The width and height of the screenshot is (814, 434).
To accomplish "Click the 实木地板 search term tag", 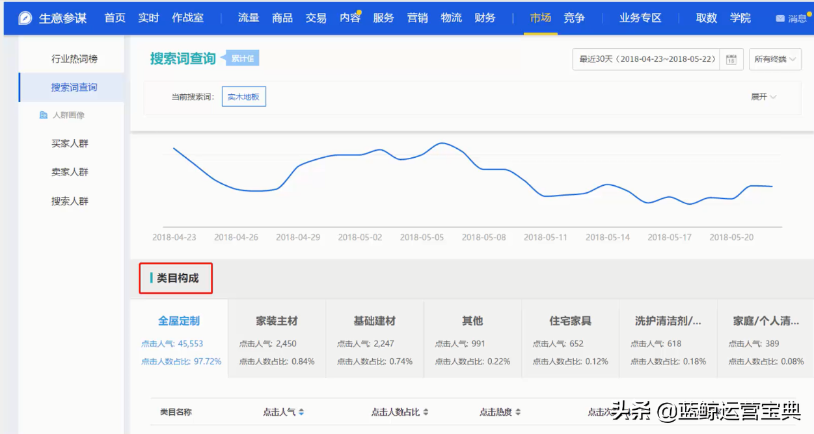I will pyautogui.click(x=243, y=96).
